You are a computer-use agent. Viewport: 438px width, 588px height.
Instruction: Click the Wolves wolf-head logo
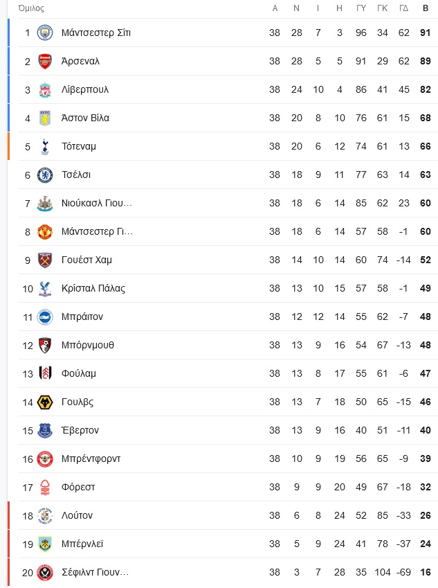tap(45, 402)
